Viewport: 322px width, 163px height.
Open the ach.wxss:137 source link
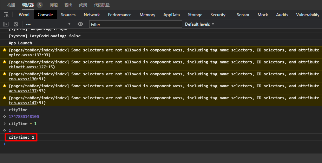click(x=22, y=91)
